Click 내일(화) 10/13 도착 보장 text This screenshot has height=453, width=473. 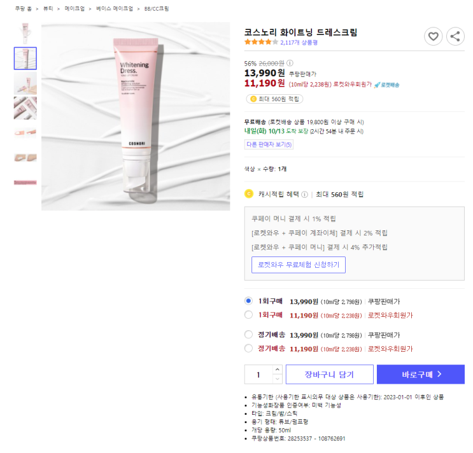coord(276,131)
